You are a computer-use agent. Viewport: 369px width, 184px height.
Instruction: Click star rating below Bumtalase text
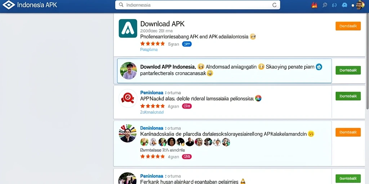152,156
